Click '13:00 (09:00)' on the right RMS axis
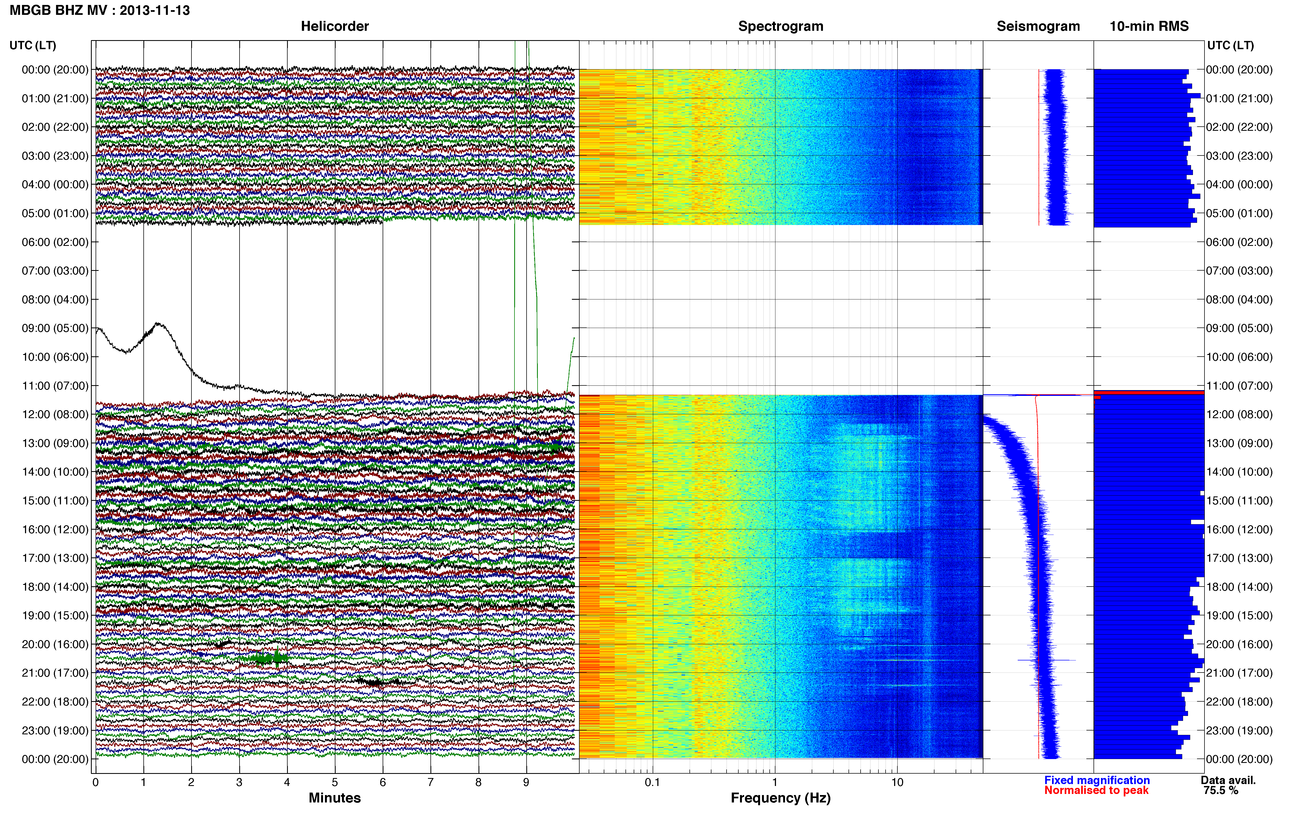Screen dimensions: 1302x814 coord(1239,444)
